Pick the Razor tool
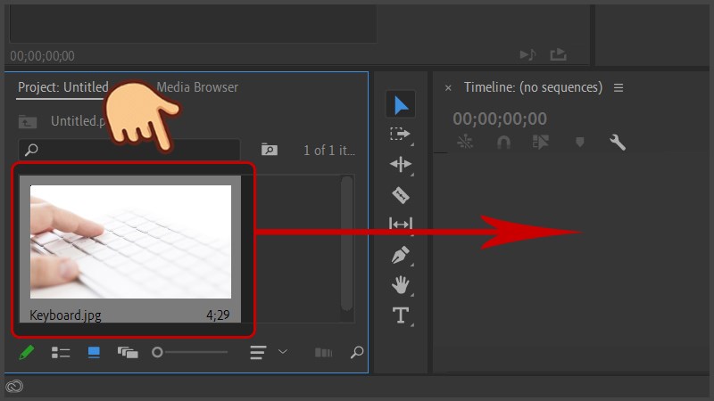 tap(401, 194)
